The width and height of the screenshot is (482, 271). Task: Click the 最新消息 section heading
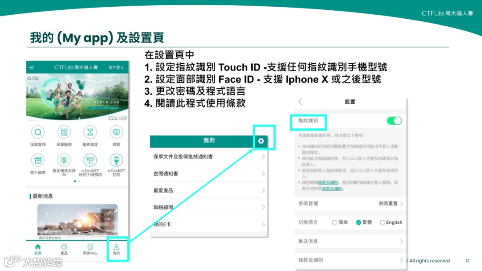coord(42,196)
